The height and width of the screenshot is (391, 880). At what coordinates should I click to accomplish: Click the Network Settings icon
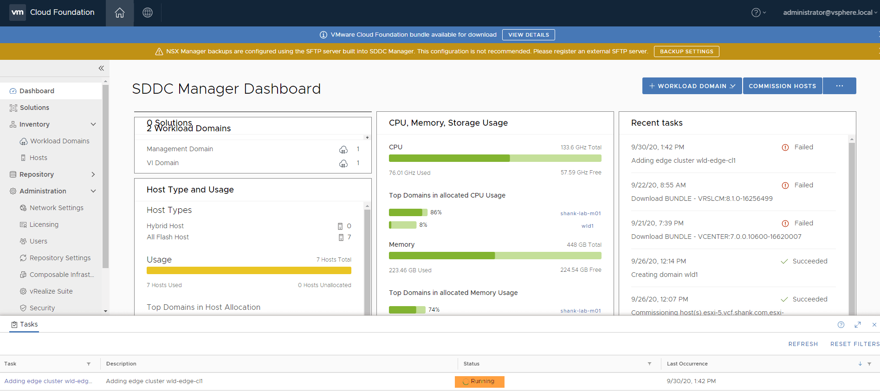click(x=23, y=208)
